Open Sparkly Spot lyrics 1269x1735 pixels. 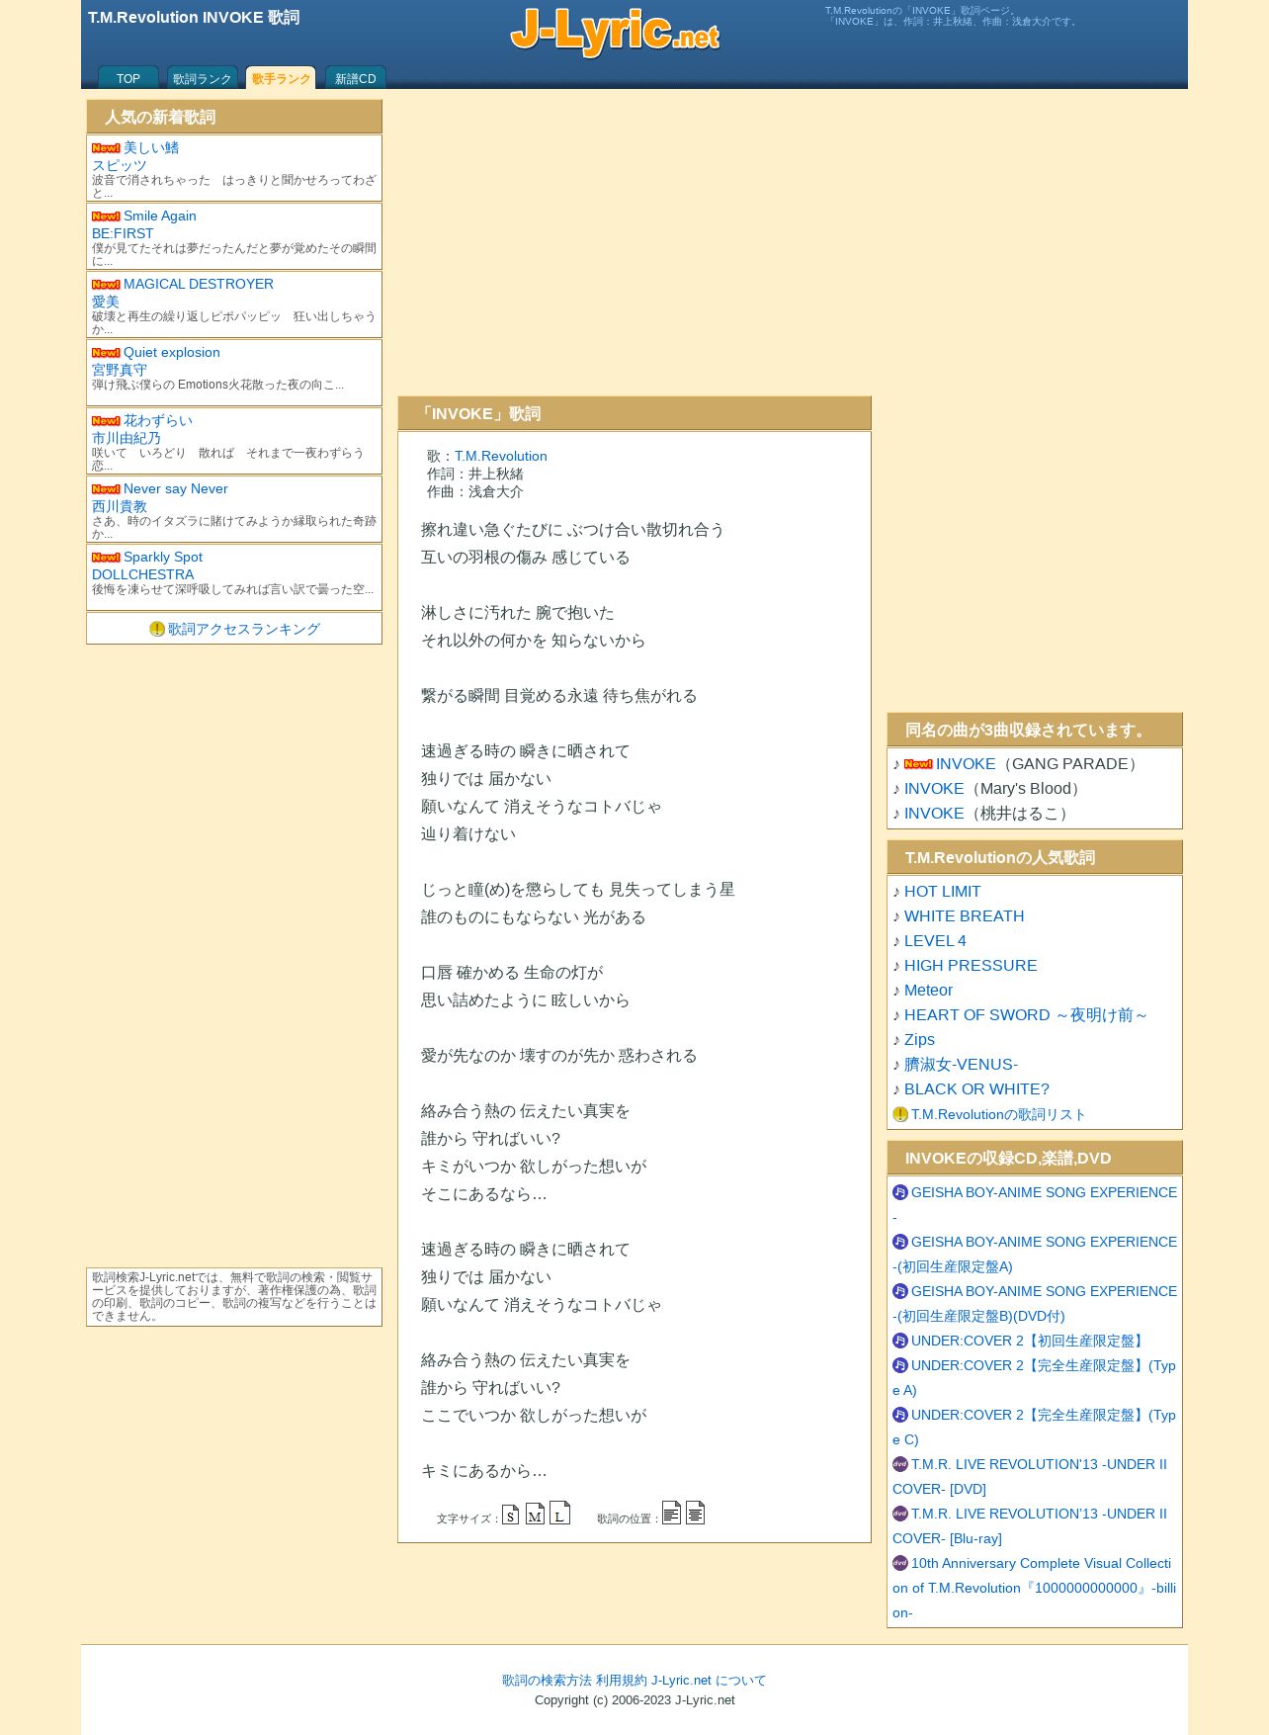(x=163, y=557)
